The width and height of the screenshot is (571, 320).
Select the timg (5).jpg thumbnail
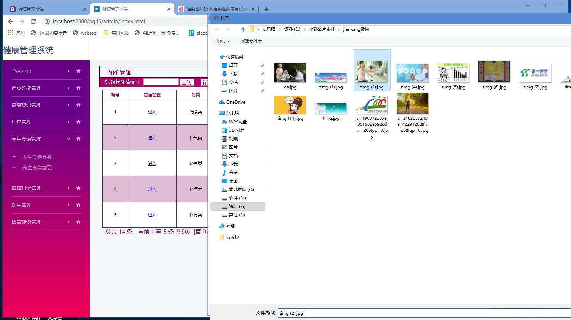(453, 72)
